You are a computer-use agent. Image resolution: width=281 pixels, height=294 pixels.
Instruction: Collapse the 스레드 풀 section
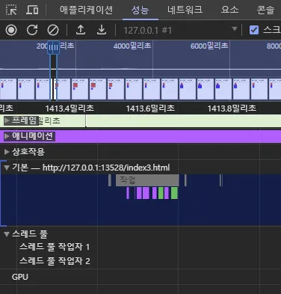click(x=7, y=234)
